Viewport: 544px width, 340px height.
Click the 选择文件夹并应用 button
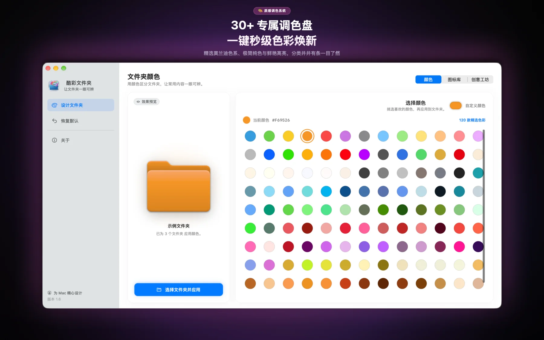click(179, 290)
